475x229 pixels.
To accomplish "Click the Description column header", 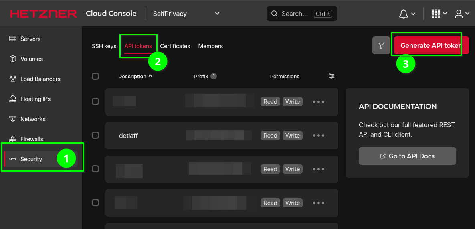I will (132, 76).
